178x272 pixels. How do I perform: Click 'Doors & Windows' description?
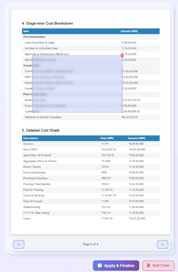coord(34,195)
